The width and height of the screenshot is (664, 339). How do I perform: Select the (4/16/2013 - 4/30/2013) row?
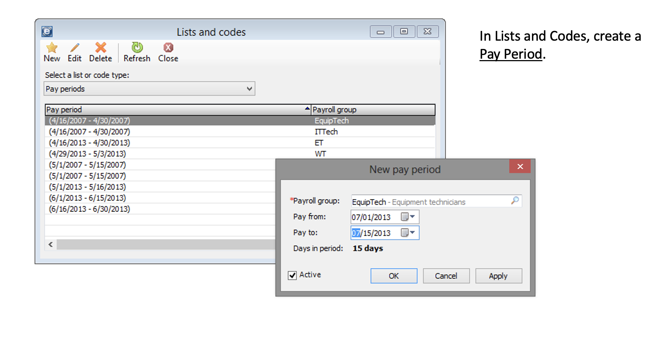[x=240, y=143]
